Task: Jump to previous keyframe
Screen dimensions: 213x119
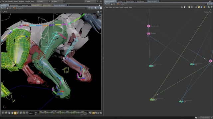Action: pos(6,113)
